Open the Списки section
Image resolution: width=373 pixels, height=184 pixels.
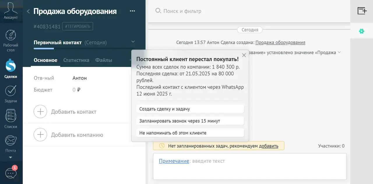click(11, 119)
